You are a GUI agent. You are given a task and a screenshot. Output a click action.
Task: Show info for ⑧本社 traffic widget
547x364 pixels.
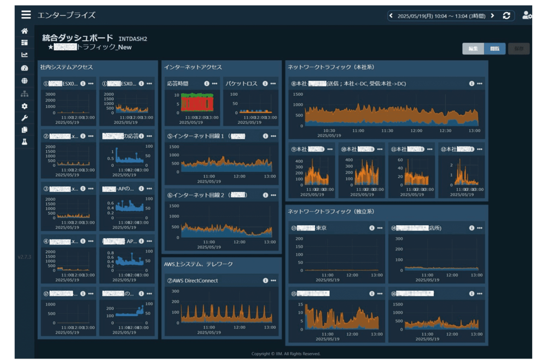(472, 84)
